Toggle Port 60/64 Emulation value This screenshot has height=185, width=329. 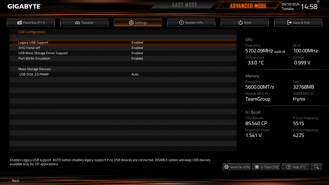[x=137, y=58]
